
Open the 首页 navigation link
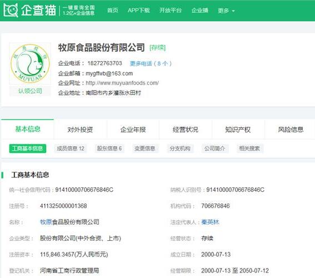(112, 10)
